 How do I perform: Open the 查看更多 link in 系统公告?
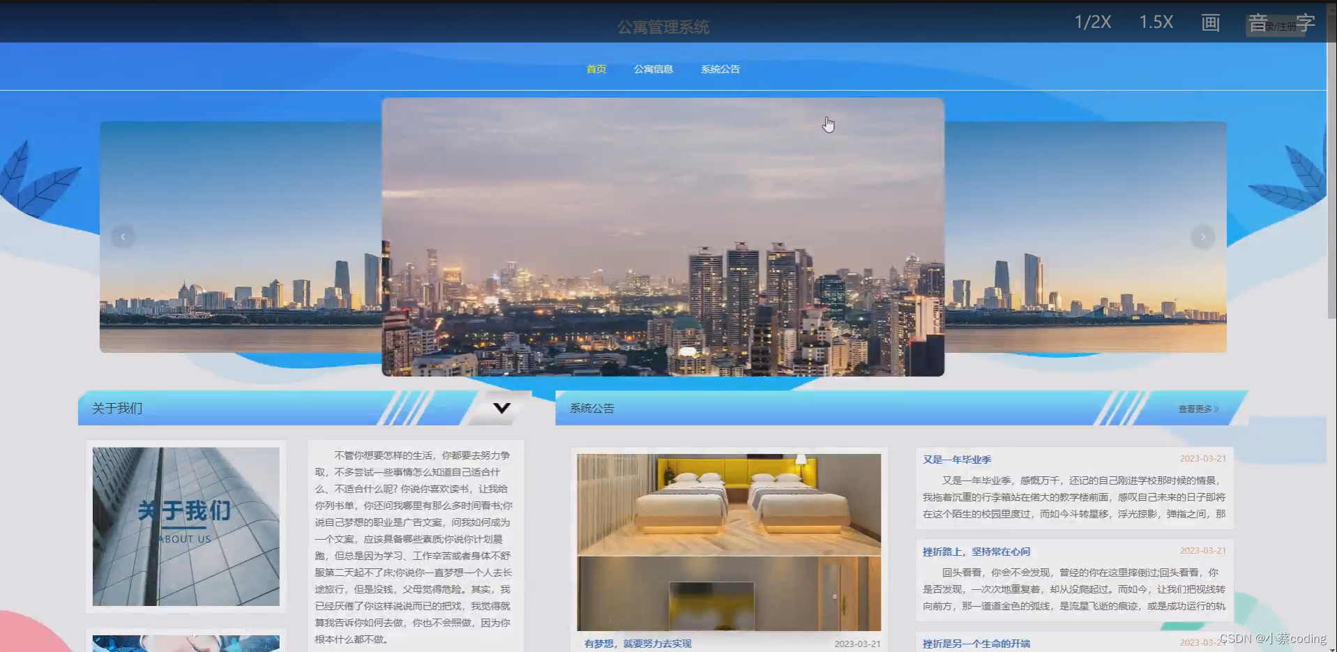(1198, 409)
